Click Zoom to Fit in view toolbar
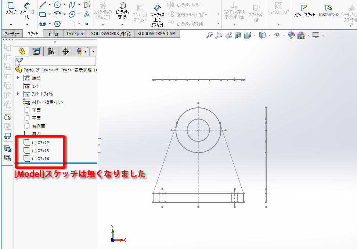Screen dimensions: 357x249 pyautogui.click(x=209, y=35)
